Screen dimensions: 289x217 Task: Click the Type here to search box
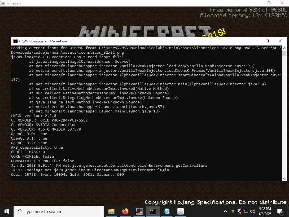pos(59,211)
